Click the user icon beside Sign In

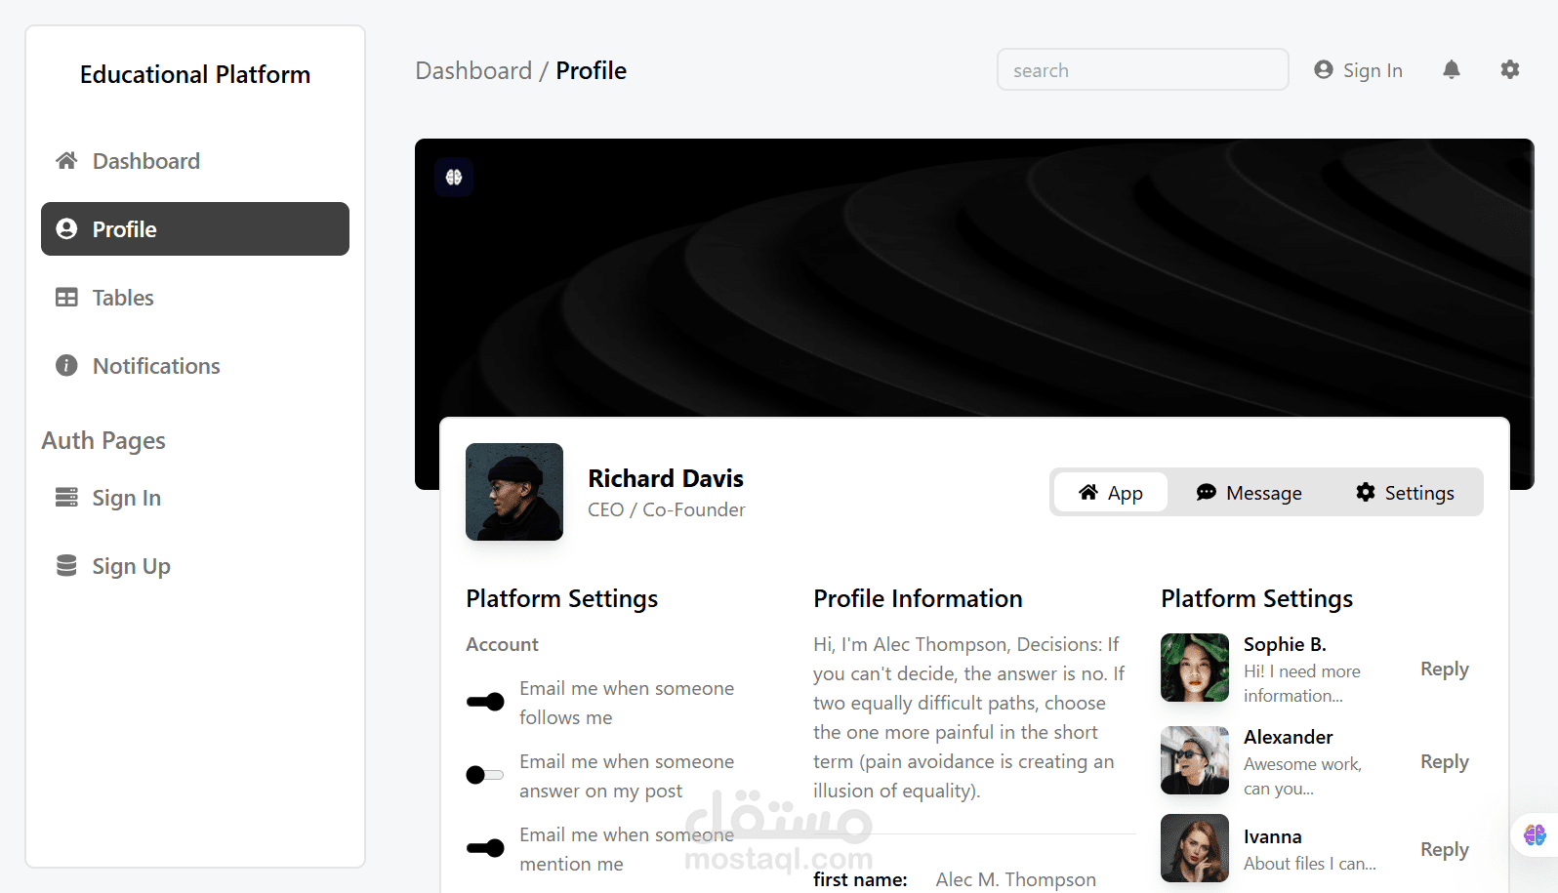[1324, 69]
